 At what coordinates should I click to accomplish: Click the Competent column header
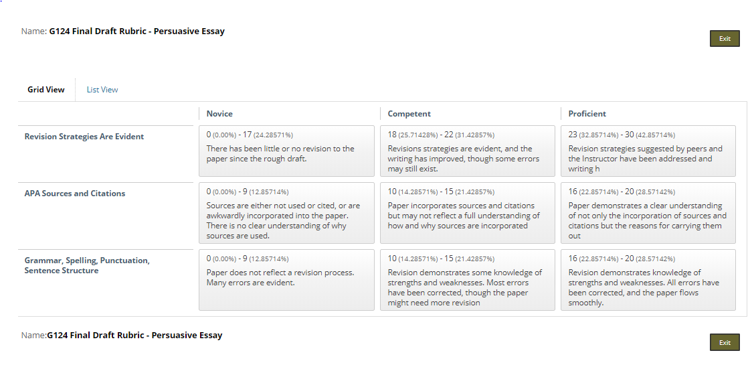click(x=409, y=114)
